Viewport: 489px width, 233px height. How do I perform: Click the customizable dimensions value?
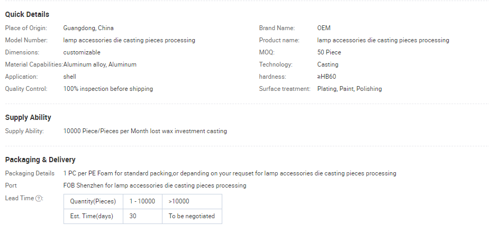pyautogui.click(x=81, y=52)
